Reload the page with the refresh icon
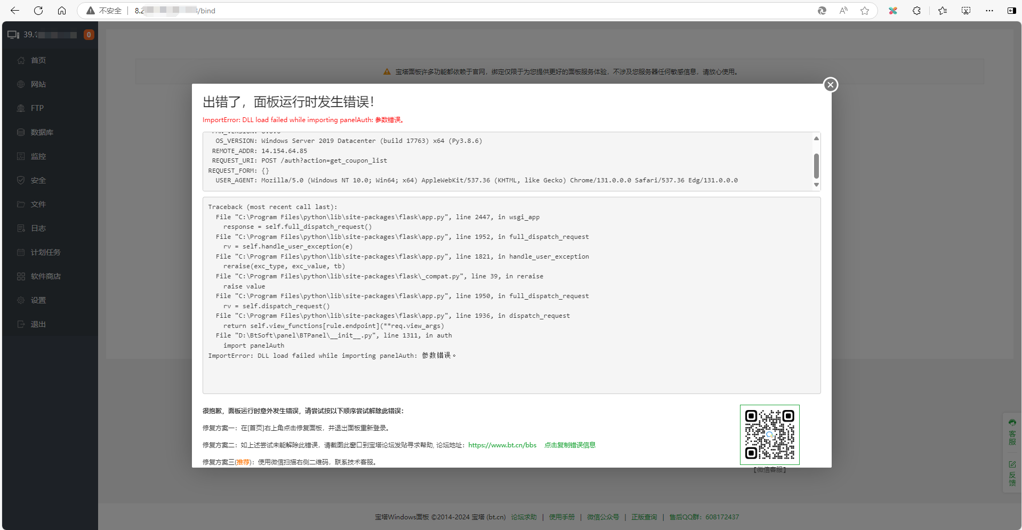 tap(38, 11)
